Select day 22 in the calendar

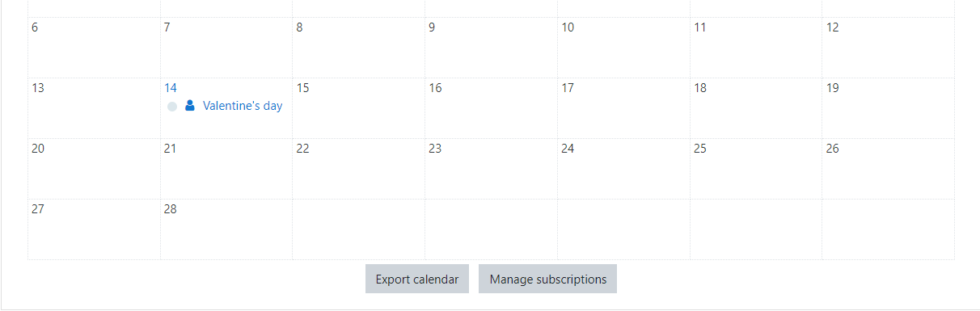pos(358,169)
